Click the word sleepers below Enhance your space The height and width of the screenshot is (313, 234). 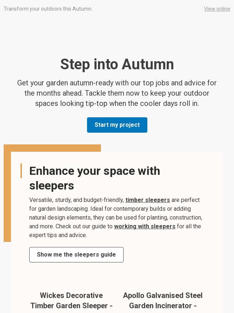pyautogui.click(x=52, y=185)
